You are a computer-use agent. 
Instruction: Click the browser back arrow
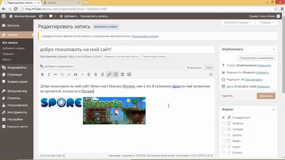[4, 9]
